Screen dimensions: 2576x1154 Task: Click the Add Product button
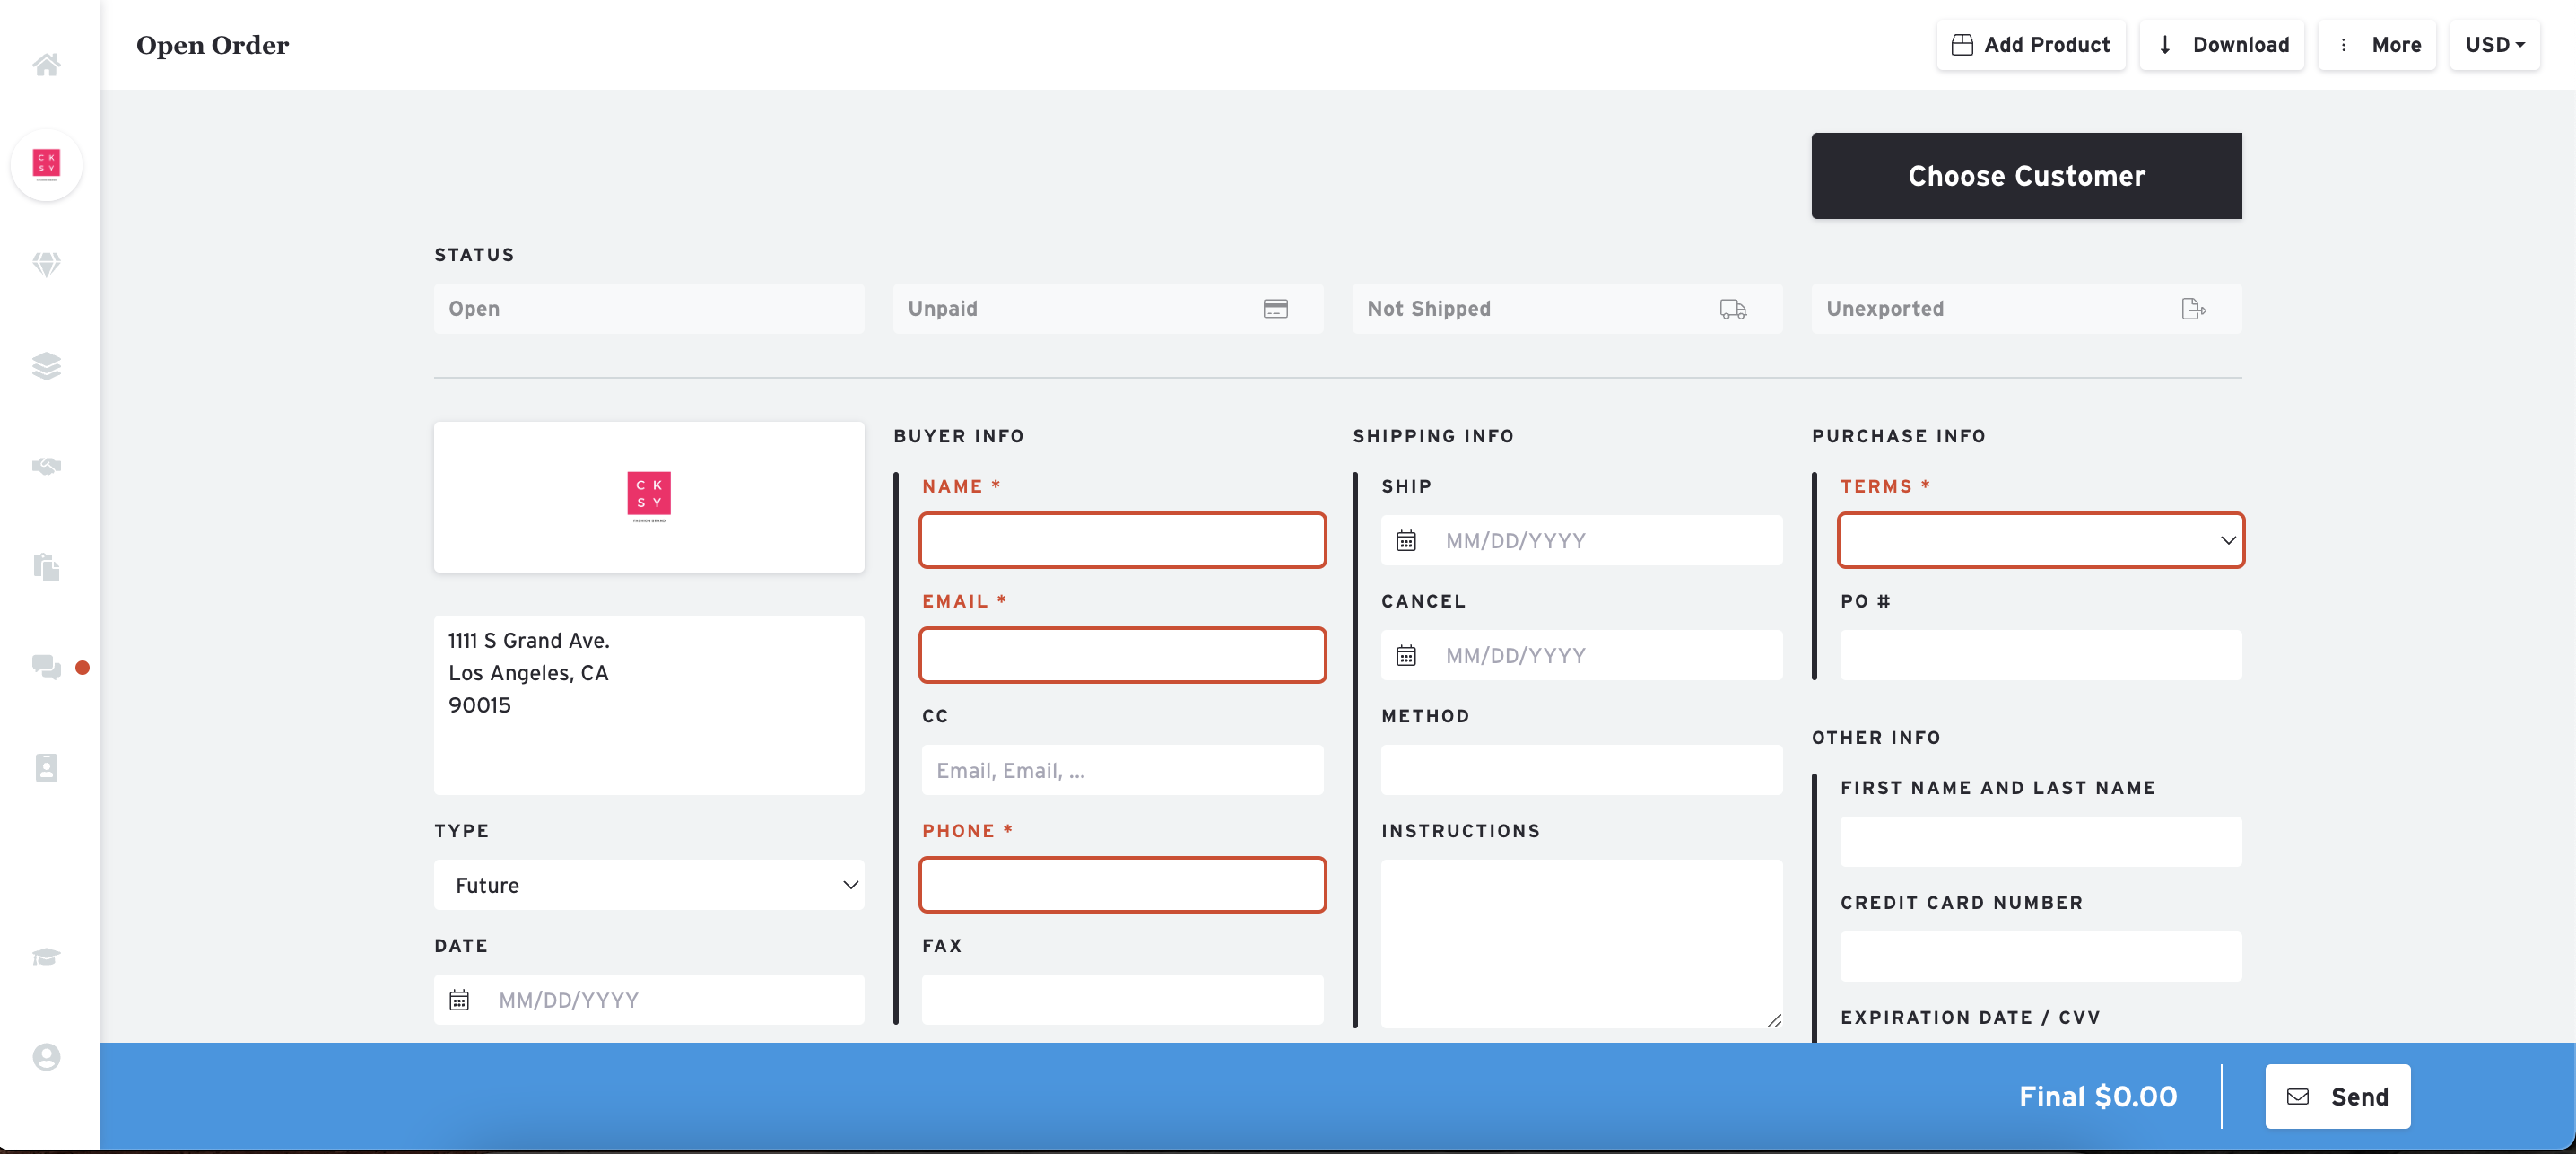tap(2031, 45)
